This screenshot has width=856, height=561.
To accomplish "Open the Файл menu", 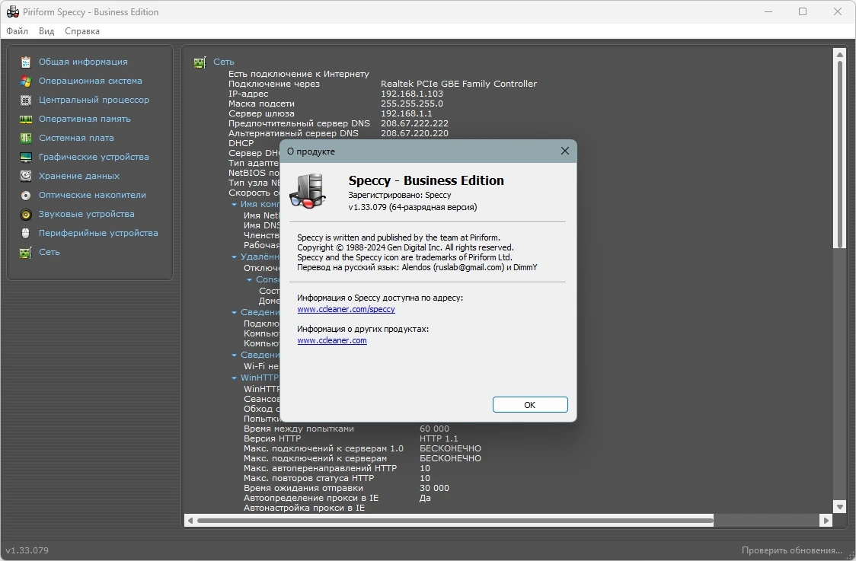I will click(17, 31).
